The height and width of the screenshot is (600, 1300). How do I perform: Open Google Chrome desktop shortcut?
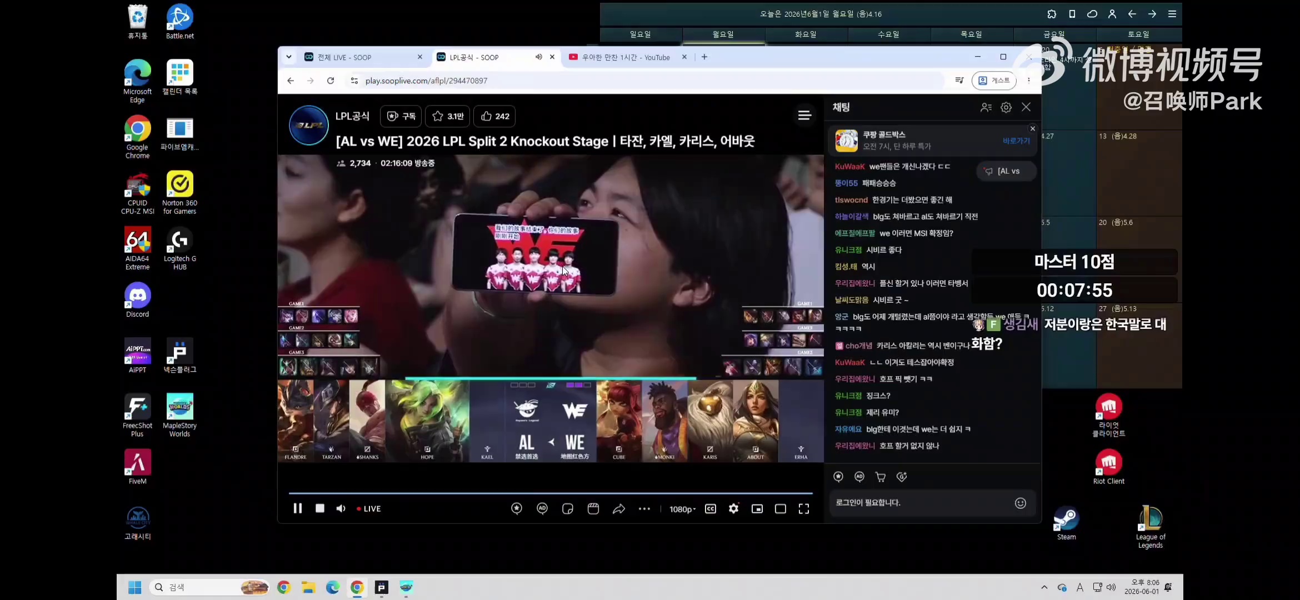tap(137, 137)
